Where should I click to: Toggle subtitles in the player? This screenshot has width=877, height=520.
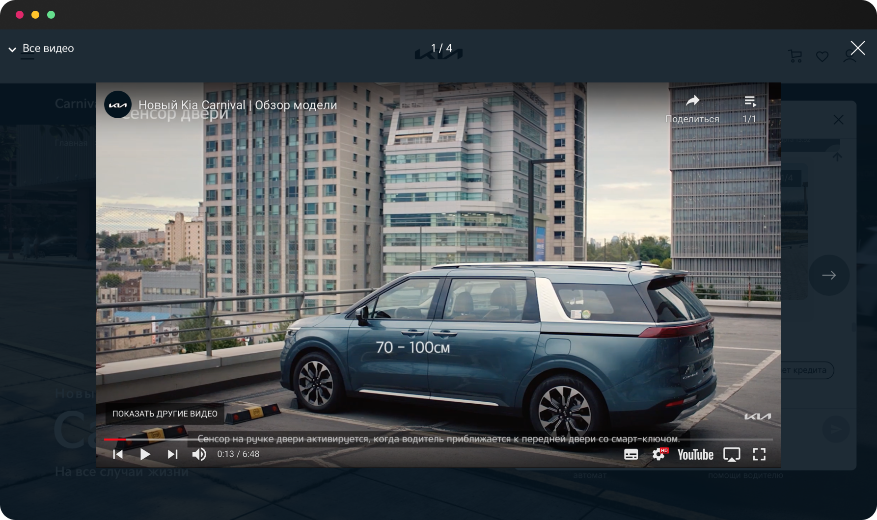click(x=631, y=455)
